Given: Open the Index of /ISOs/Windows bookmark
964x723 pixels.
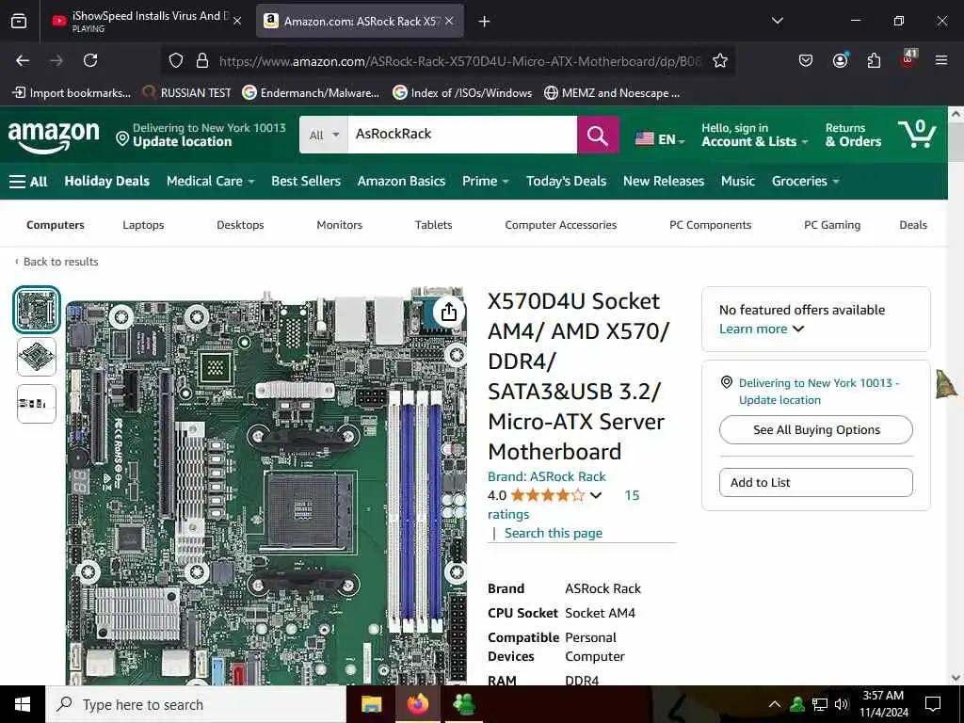Looking at the screenshot, I should pos(462,93).
